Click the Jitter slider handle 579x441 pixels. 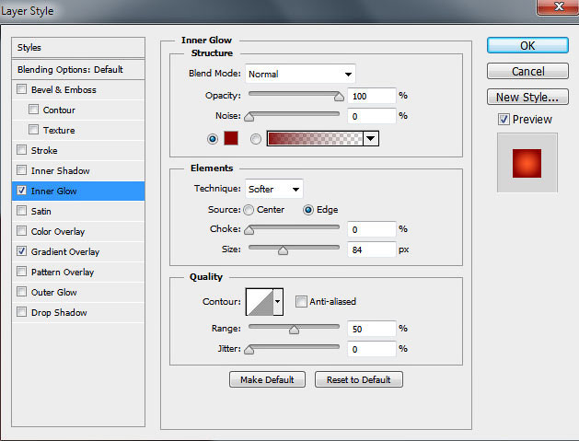(x=249, y=350)
